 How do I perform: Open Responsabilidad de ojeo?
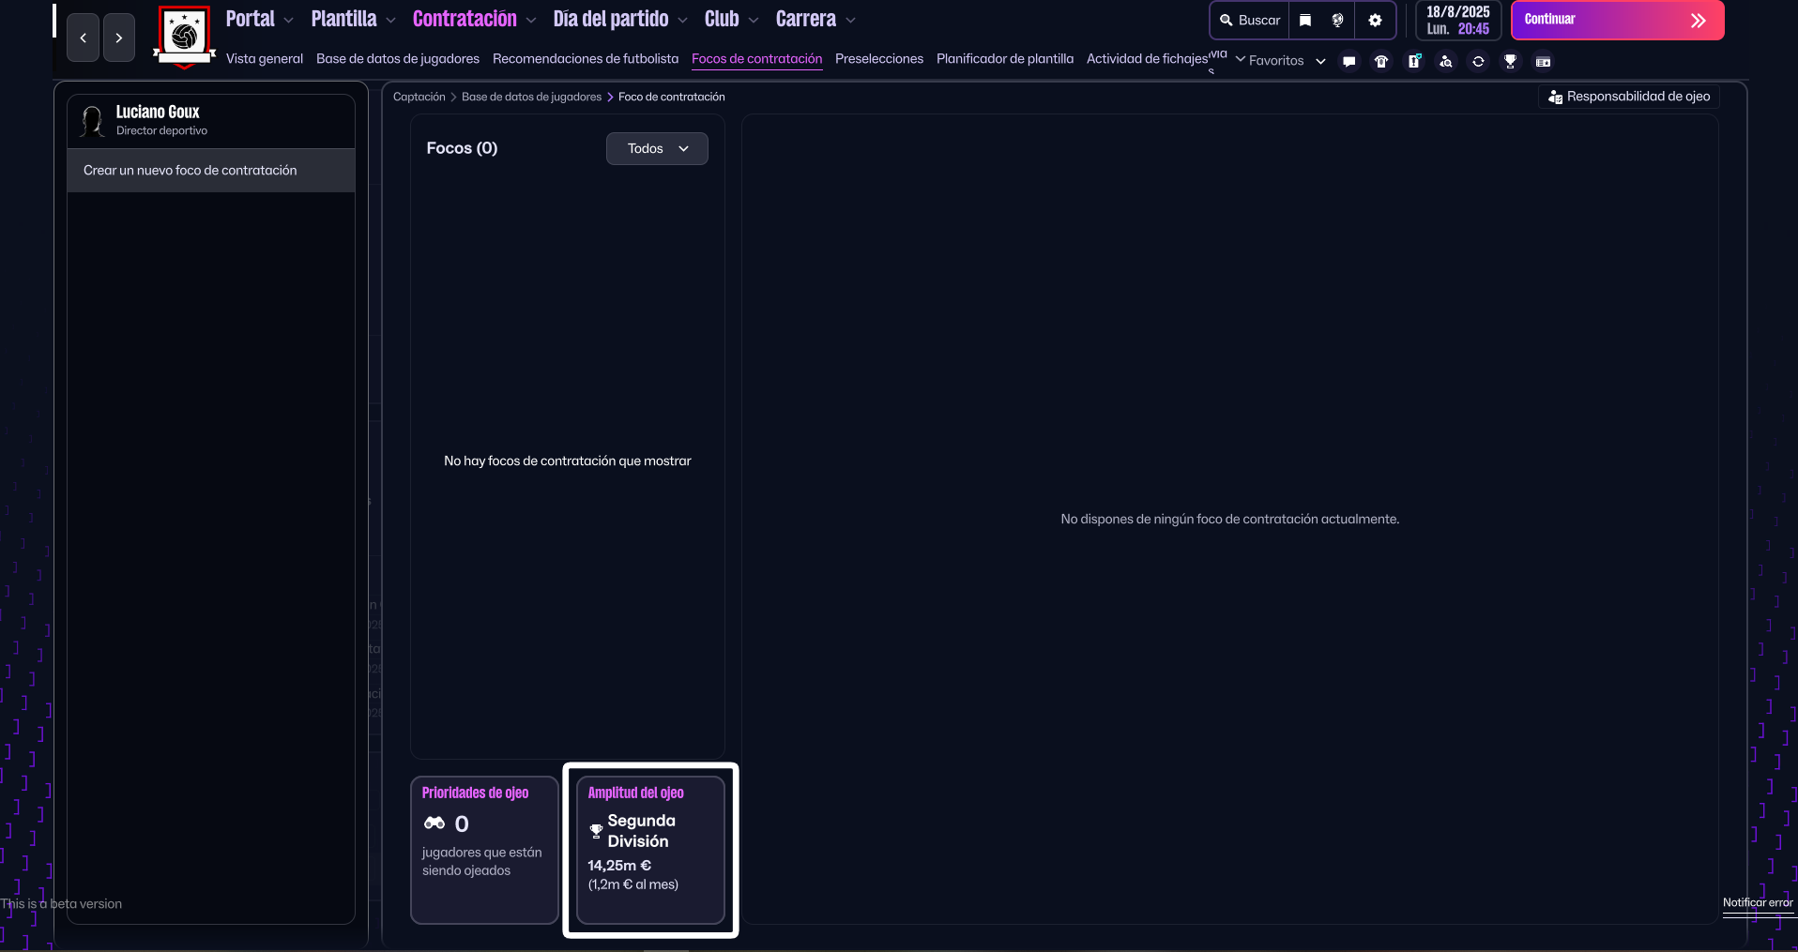1629,97
